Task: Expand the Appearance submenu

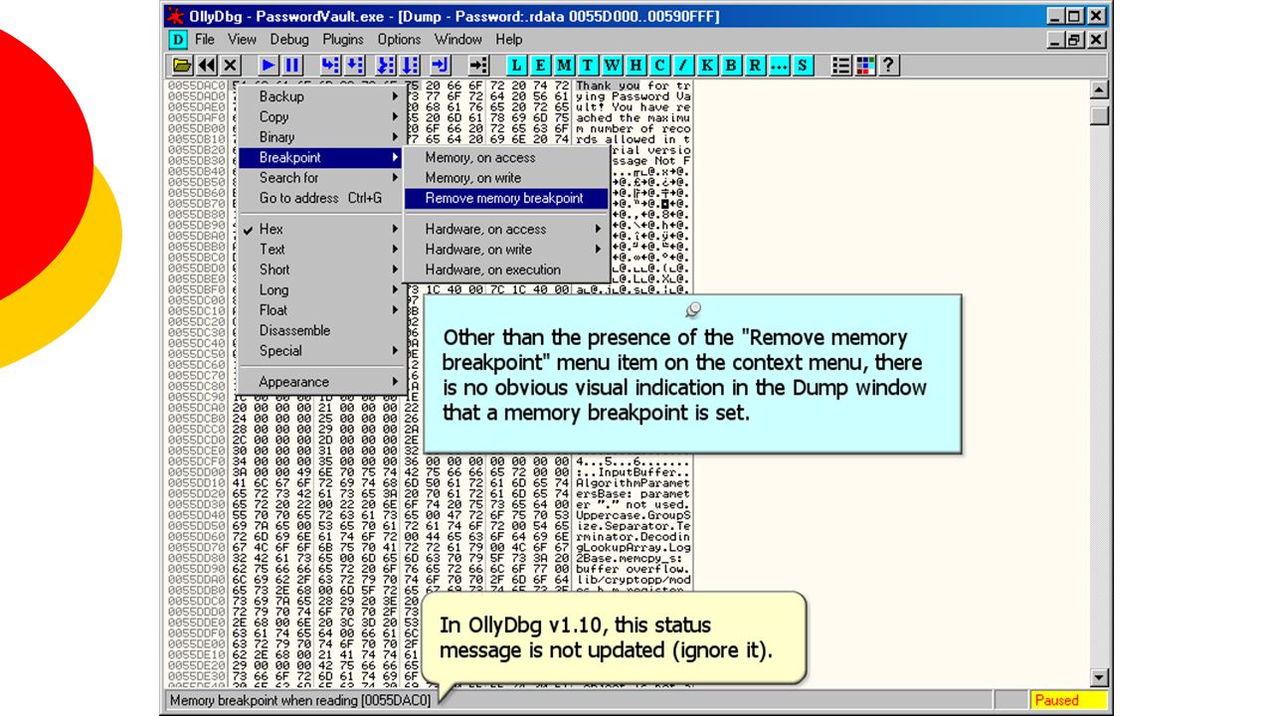Action: (321, 382)
